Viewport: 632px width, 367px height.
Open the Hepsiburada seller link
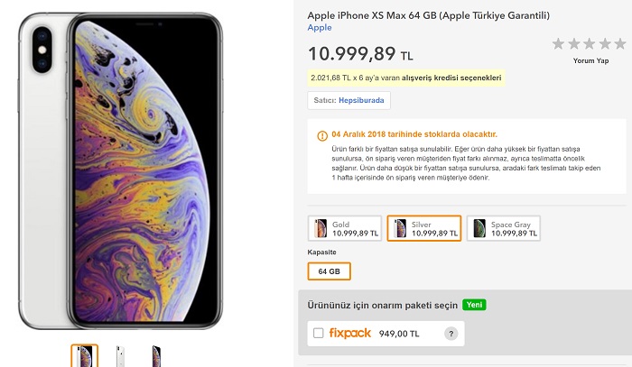pos(361,100)
